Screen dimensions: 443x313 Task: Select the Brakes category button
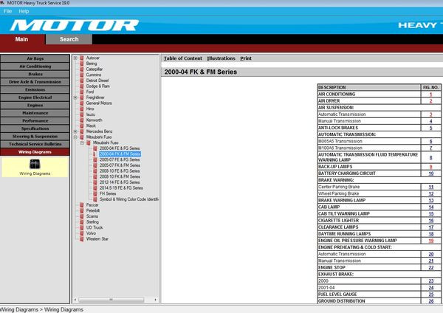pos(35,74)
